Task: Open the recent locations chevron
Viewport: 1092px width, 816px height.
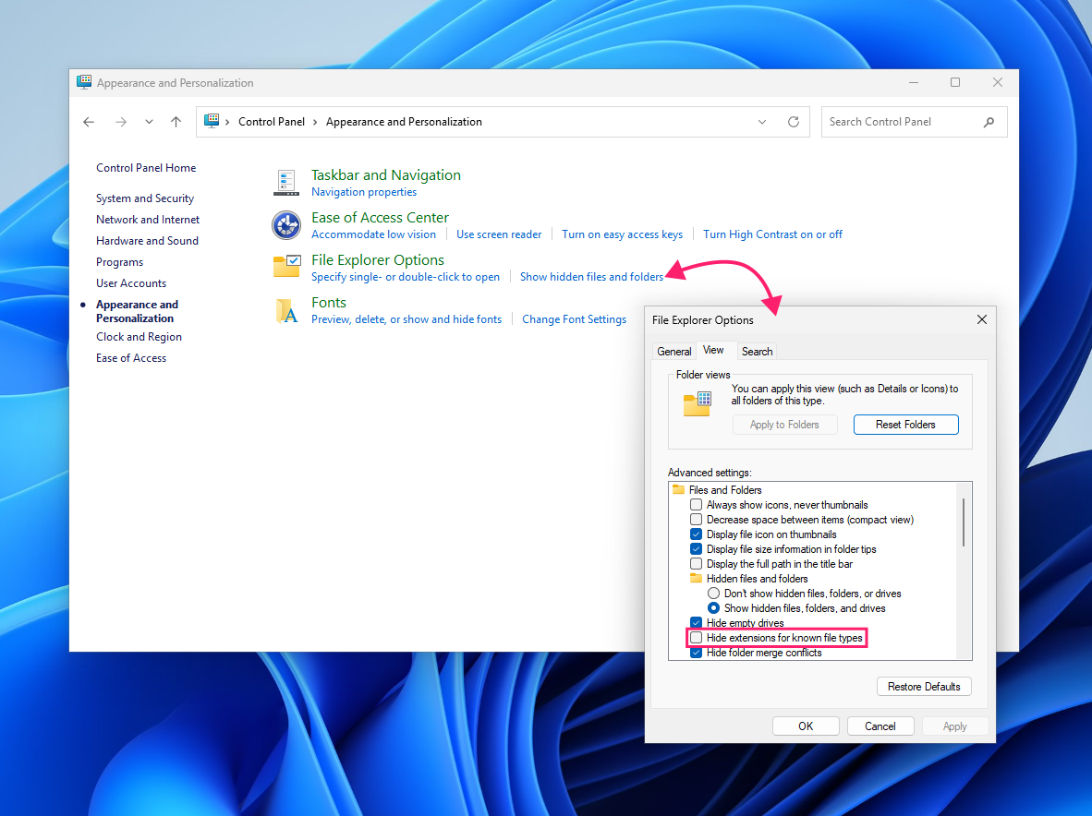Action: tap(149, 122)
